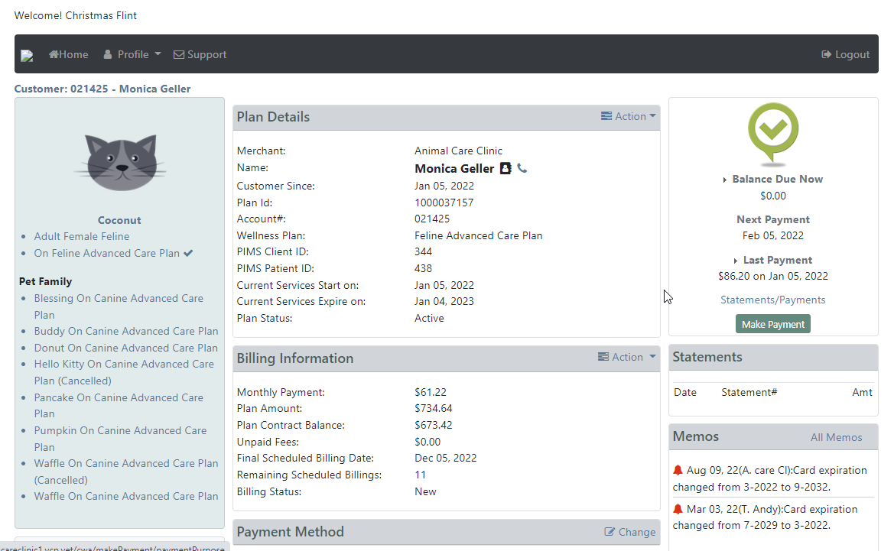Click Next Payment date Feb 05, 2022
Viewport: 894px width, 551px height.
click(772, 236)
